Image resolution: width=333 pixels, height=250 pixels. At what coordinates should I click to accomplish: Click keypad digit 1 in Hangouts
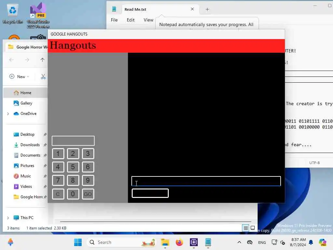pos(58,154)
